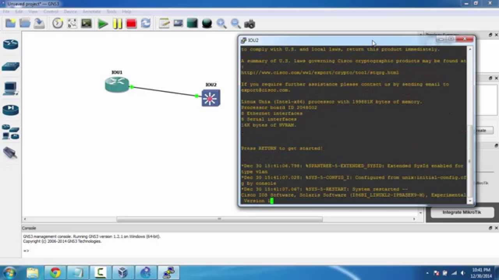Toggle show interface labels icon
This screenshot has height=280, width=499.
[x=72, y=23]
